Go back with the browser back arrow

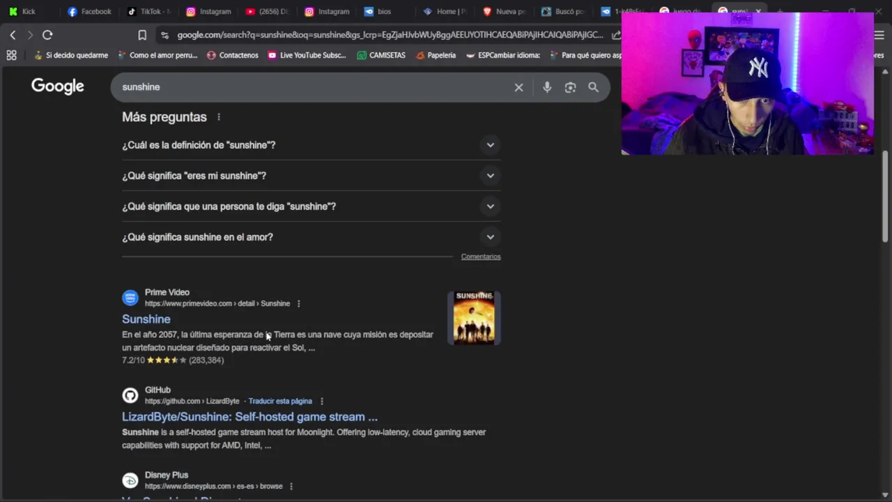[13, 35]
